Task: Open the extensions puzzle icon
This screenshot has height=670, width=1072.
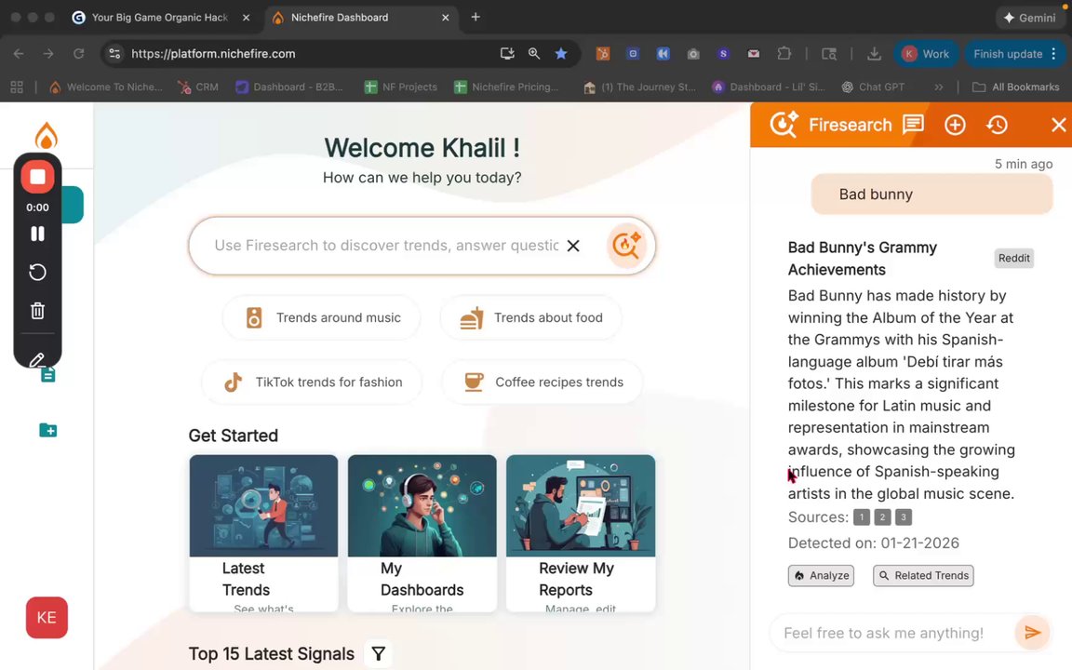Action: (784, 53)
